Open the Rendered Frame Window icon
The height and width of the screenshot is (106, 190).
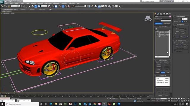[116, 6]
